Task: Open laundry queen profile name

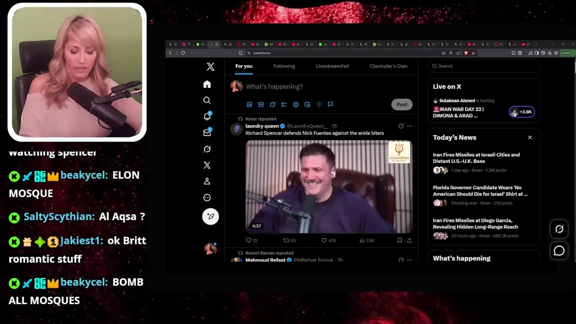Action: tap(262, 126)
